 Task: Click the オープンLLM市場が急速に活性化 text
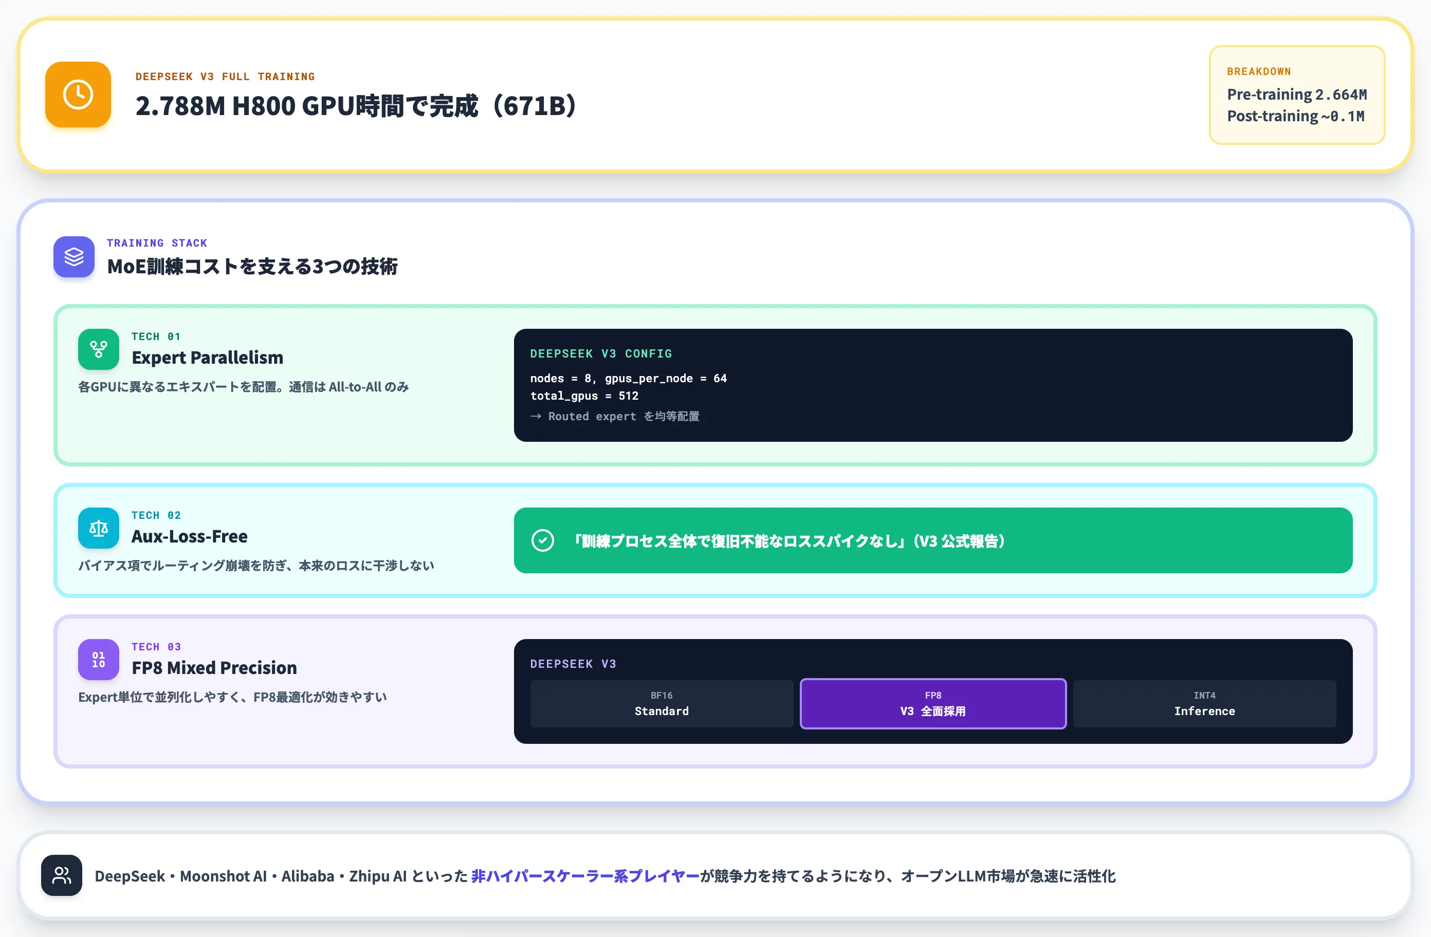[1008, 876]
